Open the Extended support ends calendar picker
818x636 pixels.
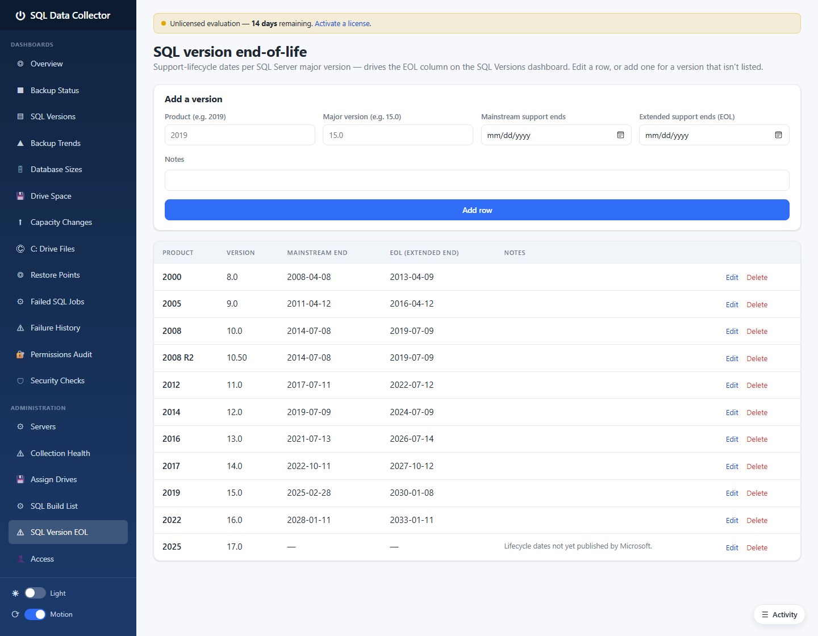pyautogui.click(x=778, y=135)
